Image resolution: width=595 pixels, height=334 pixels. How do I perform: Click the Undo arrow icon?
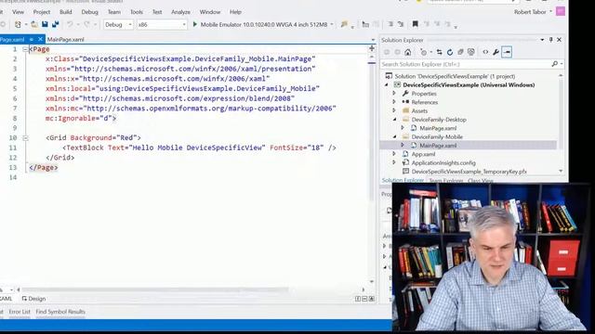[x=70, y=24]
